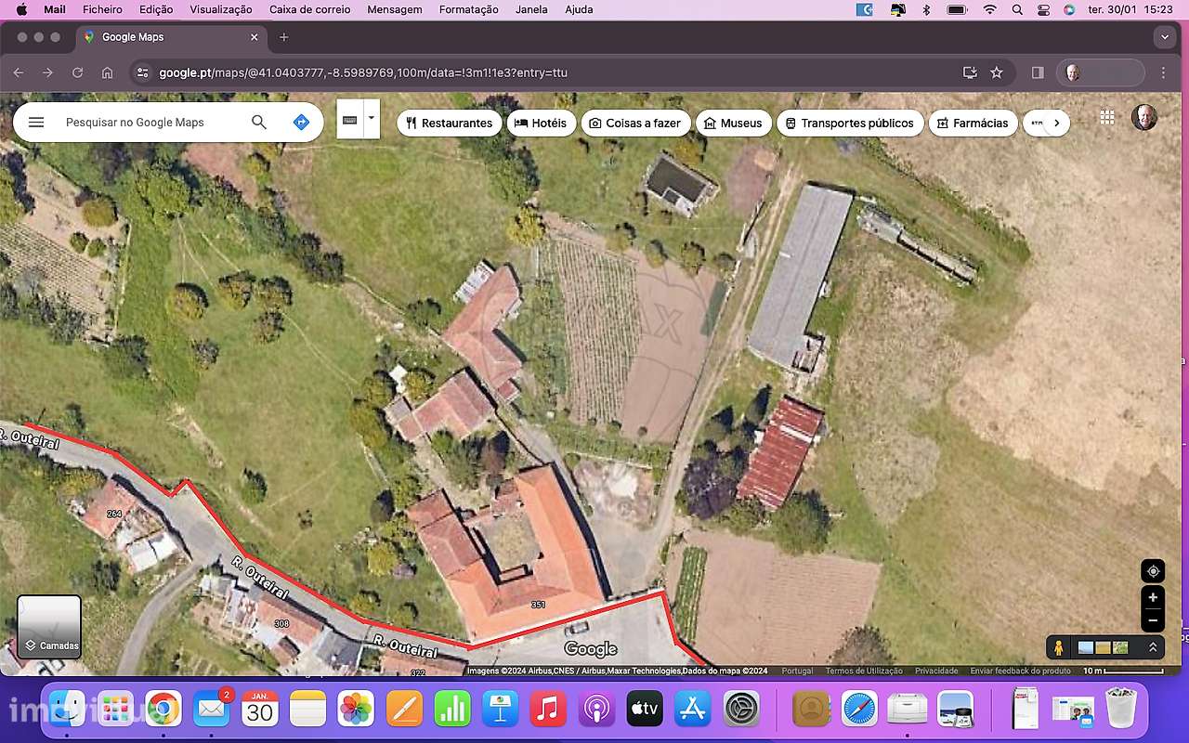The height and width of the screenshot is (743, 1189).
Task: Expand the imagery options chevron
Action: (1153, 647)
